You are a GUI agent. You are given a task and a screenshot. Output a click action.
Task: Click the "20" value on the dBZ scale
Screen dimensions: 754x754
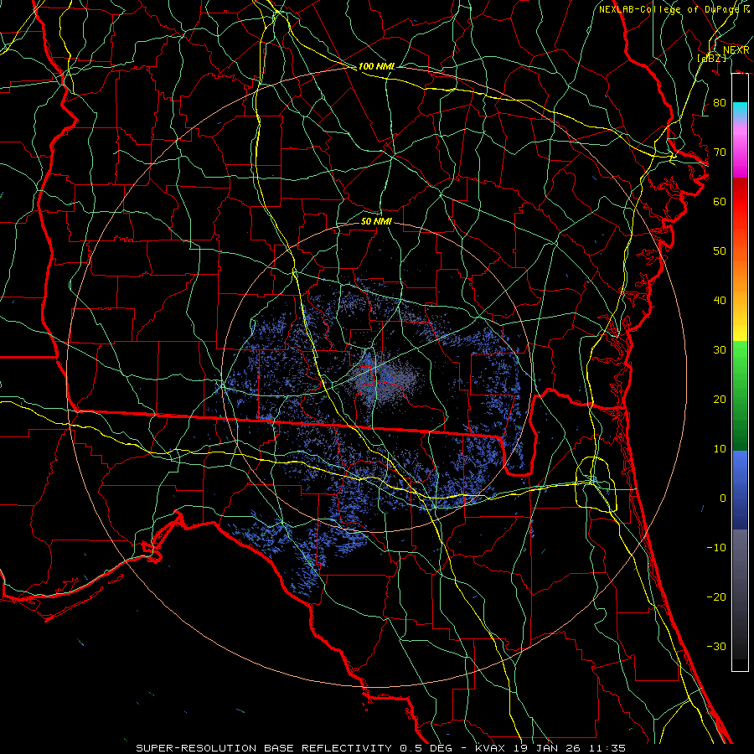(x=720, y=399)
